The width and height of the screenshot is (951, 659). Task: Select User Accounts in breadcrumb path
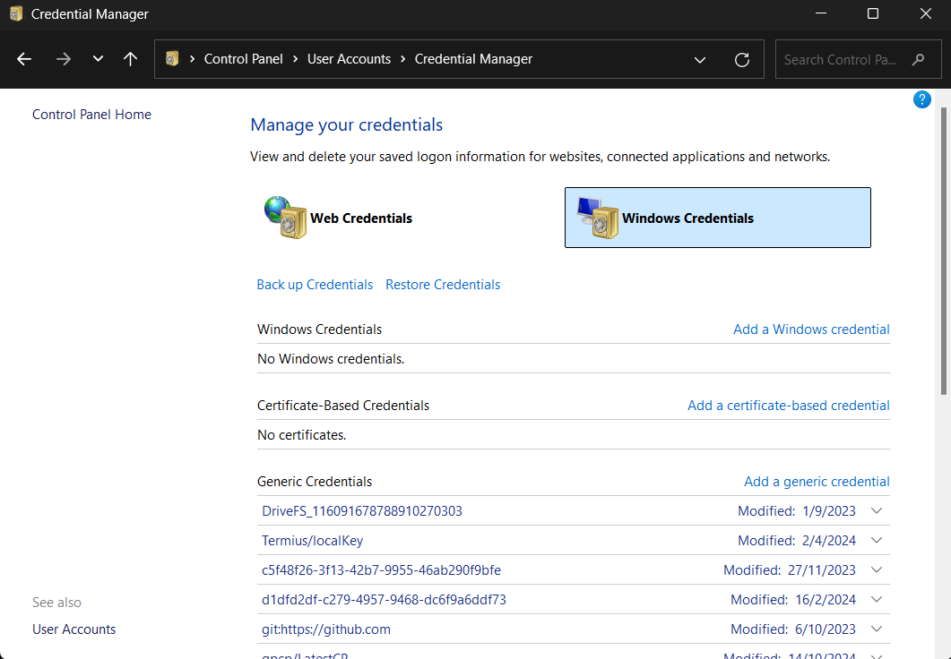pyautogui.click(x=349, y=59)
